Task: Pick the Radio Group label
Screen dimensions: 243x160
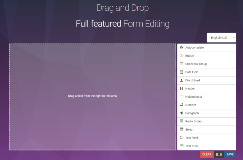Action: pyautogui.click(x=193, y=121)
